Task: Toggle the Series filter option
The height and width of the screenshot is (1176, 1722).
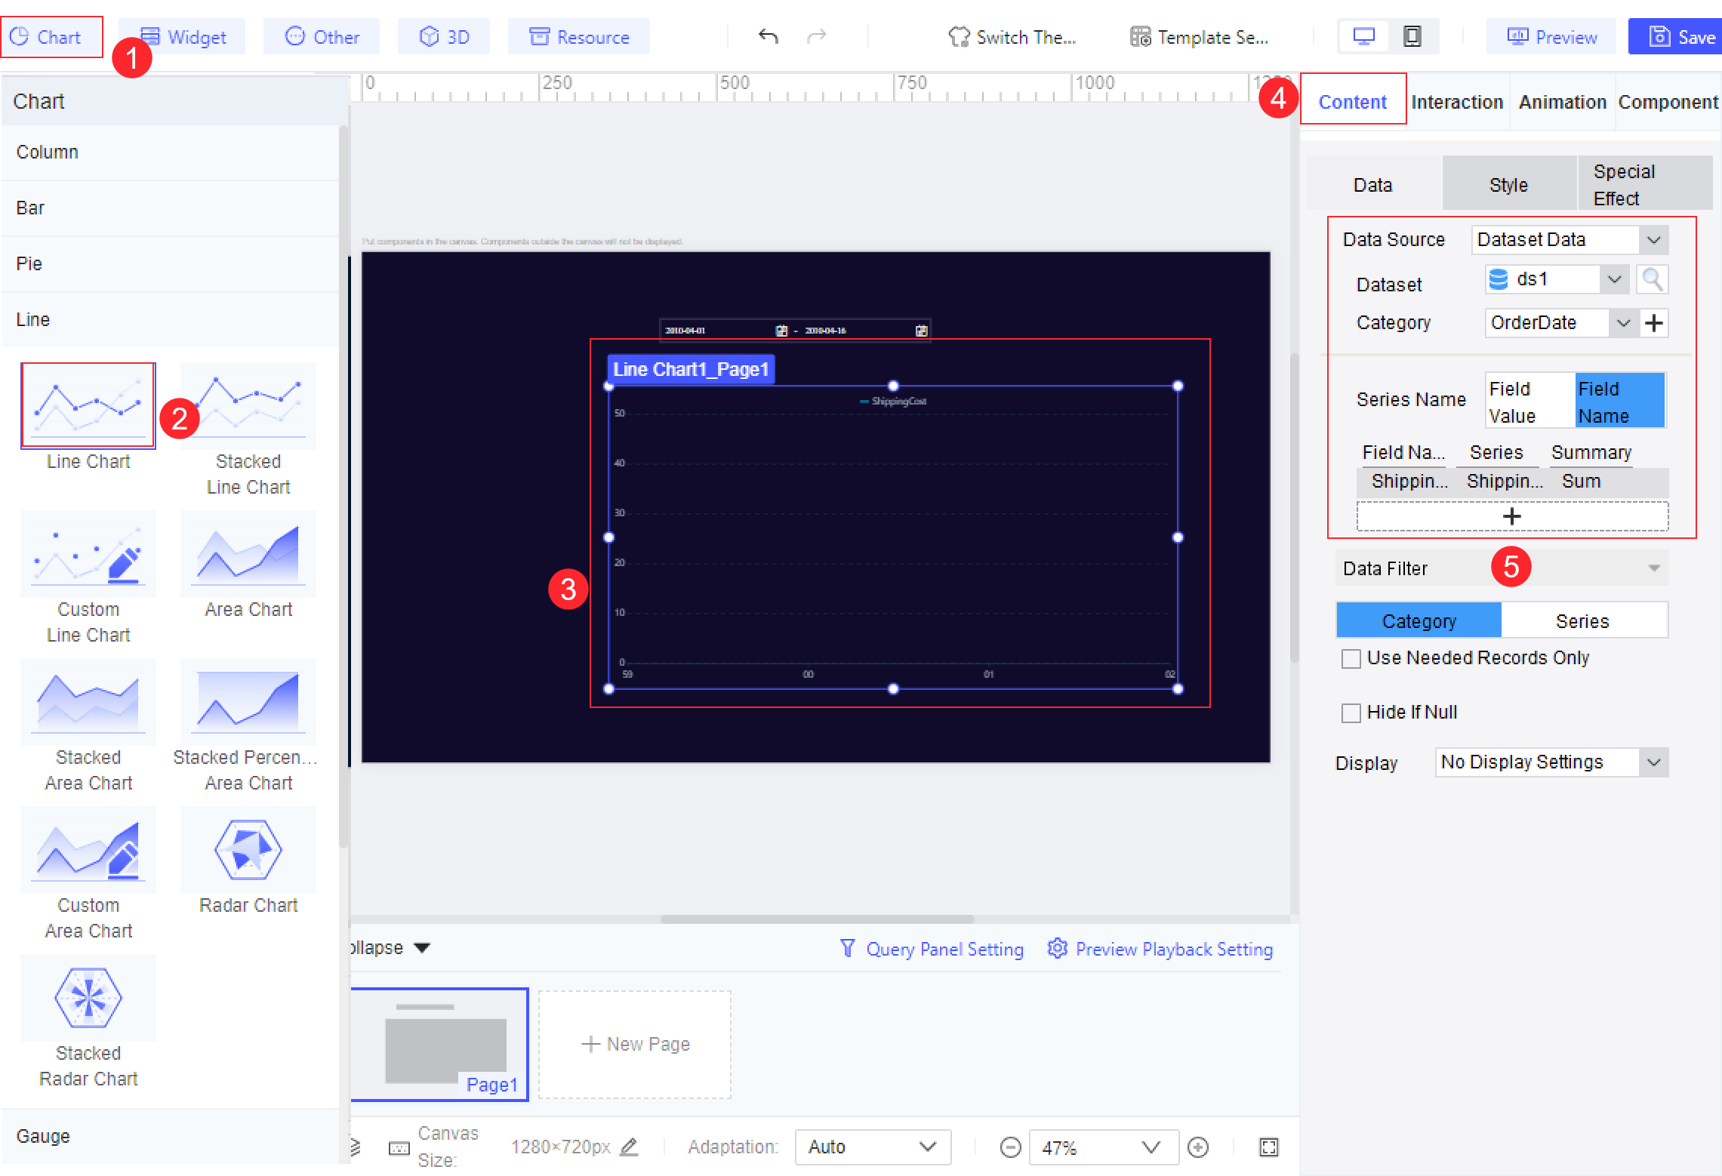Action: [1583, 620]
